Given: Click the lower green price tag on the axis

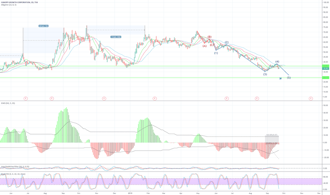Looking at the screenshot, I should 326,78.
